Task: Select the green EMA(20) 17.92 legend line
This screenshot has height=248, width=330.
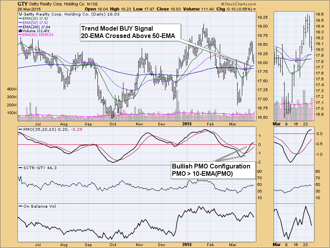Action: point(33,19)
